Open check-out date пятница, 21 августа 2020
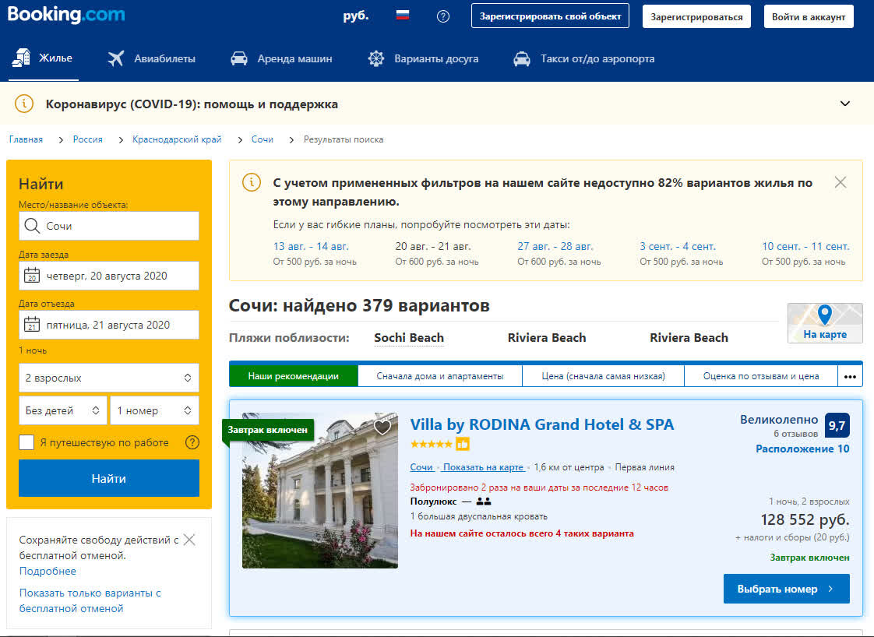Screen dimensions: 874x637 pos(109,325)
